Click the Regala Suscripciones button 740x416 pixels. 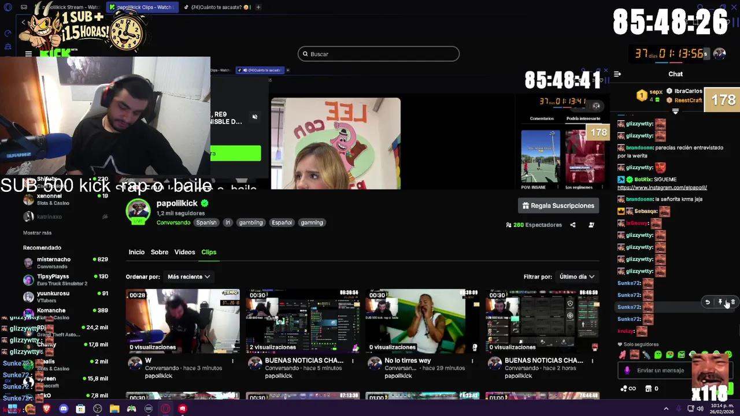pos(558,206)
